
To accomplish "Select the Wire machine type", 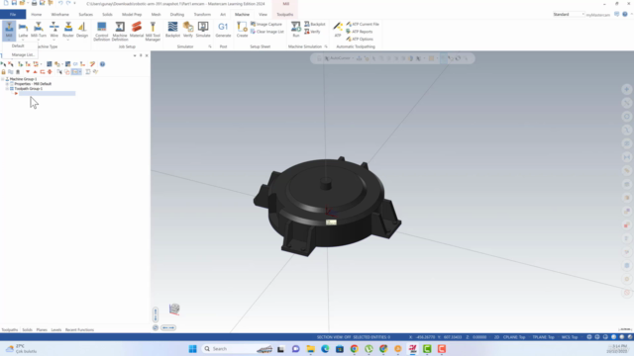I will point(53,31).
